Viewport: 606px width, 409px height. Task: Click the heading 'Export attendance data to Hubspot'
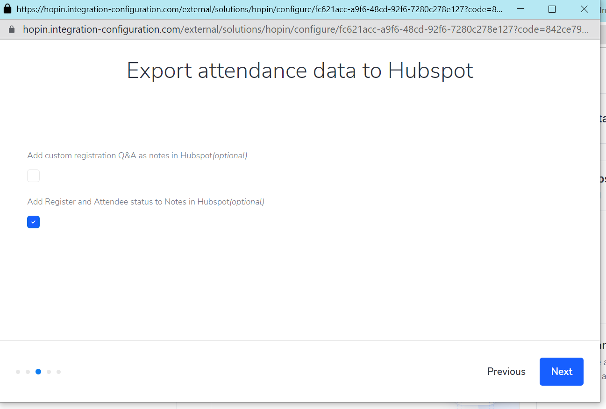point(300,71)
